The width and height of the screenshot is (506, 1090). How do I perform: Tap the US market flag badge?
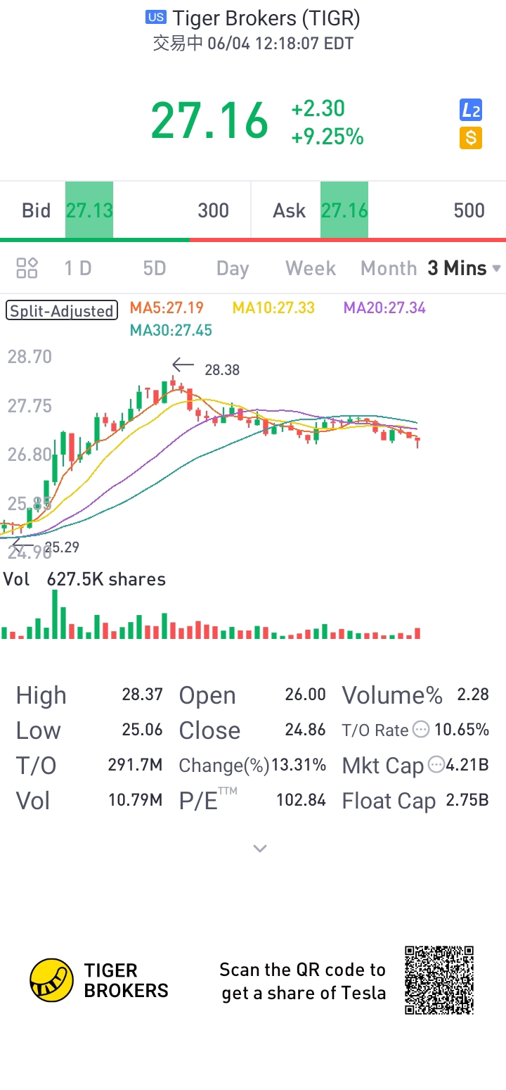[x=155, y=17]
